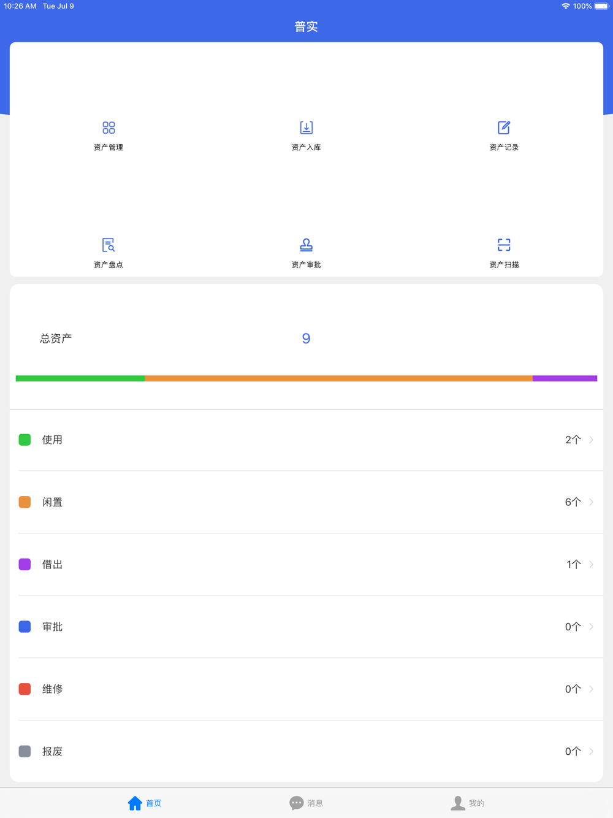The image size is (613, 818).
Task: Open the 资产管理 grid icon
Action: tap(109, 128)
